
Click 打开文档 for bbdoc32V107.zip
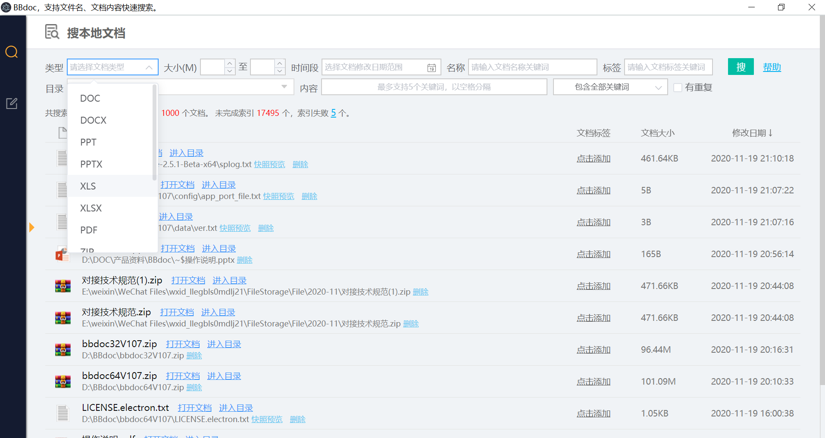coord(183,344)
